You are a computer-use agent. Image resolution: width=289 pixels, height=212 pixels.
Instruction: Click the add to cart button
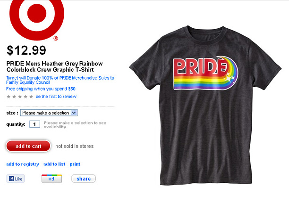coord(28,146)
